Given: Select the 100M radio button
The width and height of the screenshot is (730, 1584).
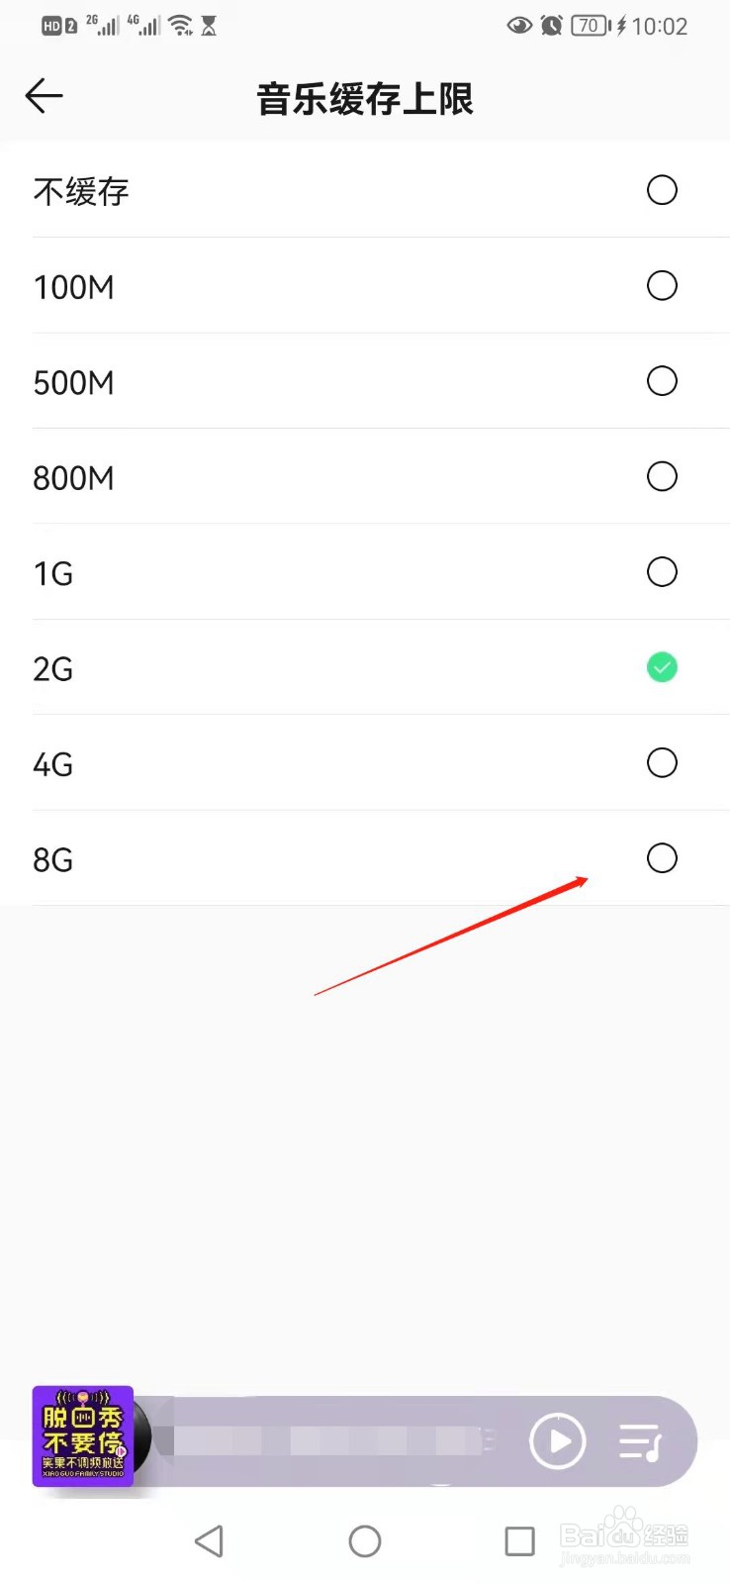Looking at the screenshot, I should tap(662, 286).
